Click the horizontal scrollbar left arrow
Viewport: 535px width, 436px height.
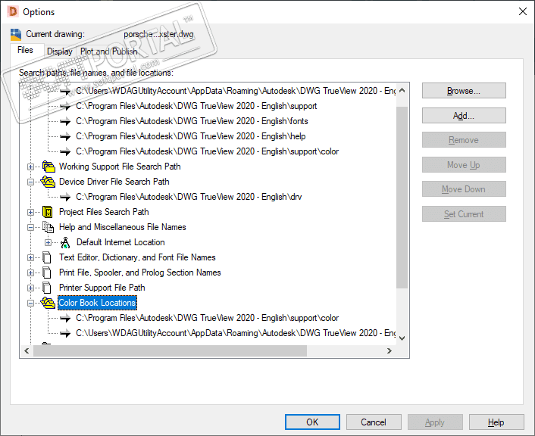[x=27, y=350]
